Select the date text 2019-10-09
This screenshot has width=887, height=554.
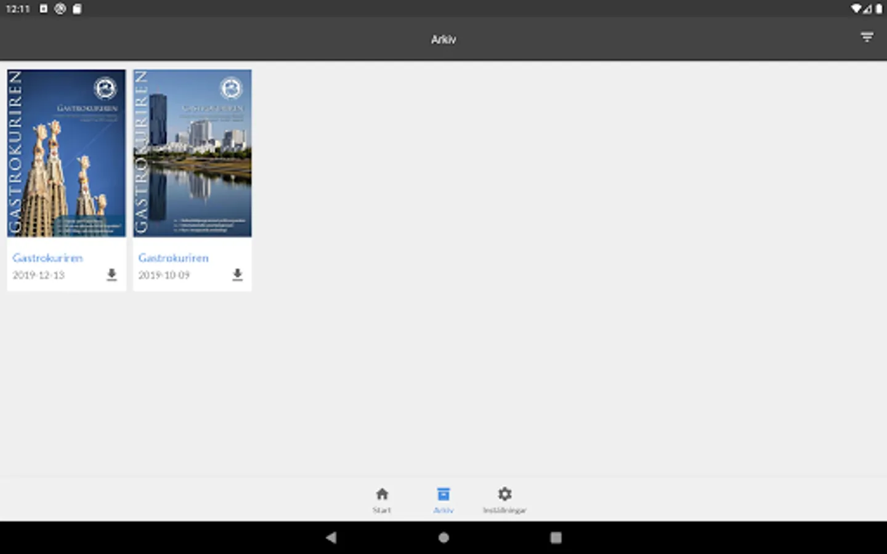click(164, 275)
